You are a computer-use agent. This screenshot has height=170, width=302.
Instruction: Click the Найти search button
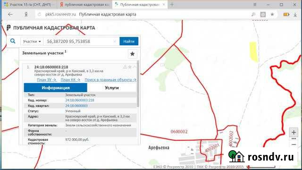pos(129,41)
